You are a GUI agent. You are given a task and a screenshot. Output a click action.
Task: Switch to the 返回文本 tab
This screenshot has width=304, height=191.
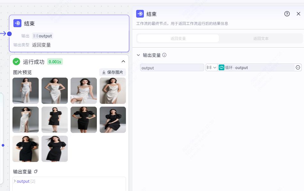(x=261, y=38)
